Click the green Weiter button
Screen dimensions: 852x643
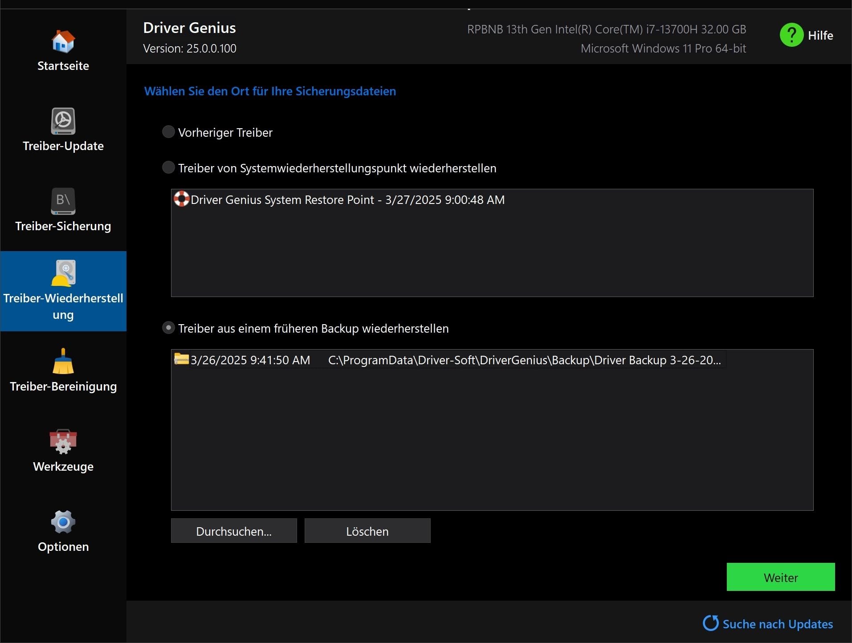point(781,577)
